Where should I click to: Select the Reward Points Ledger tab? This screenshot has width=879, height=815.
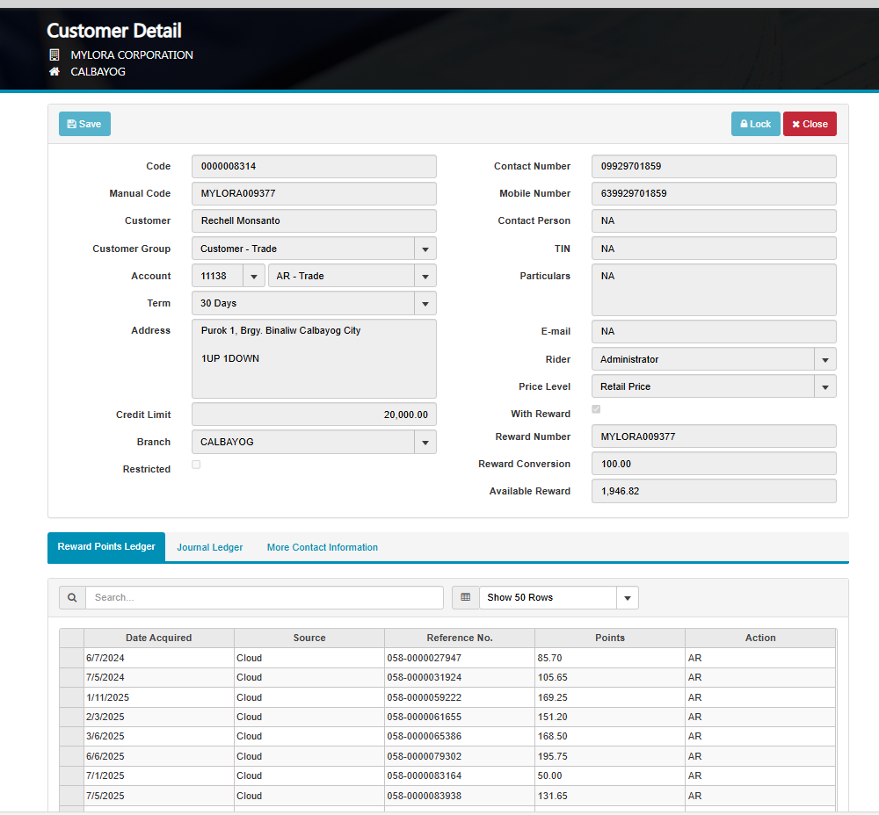click(106, 546)
